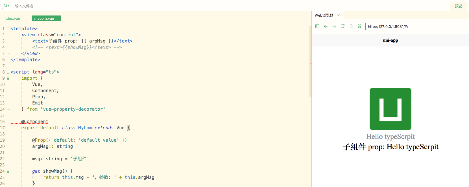Image resolution: width=469 pixels, height=187 pixels.
Task: Click lang="ts" attribute in script tag
Action: click(x=44, y=72)
